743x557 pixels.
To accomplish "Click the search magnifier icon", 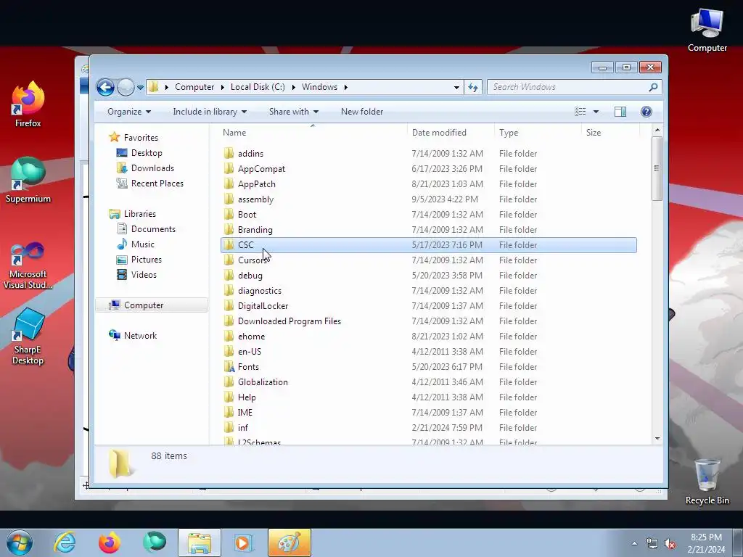I will tap(653, 87).
